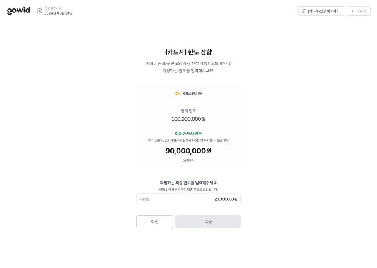Click the 100,000,000 원 current limit amount

188,119
